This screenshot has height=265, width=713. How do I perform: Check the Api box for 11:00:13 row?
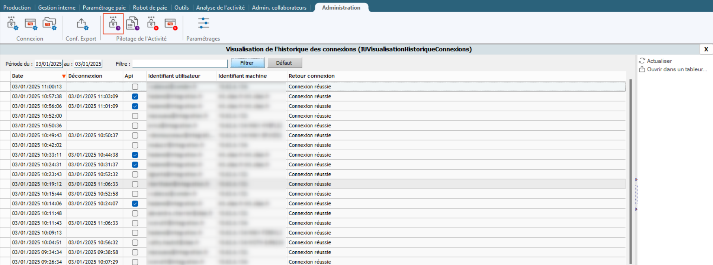[x=135, y=87]
